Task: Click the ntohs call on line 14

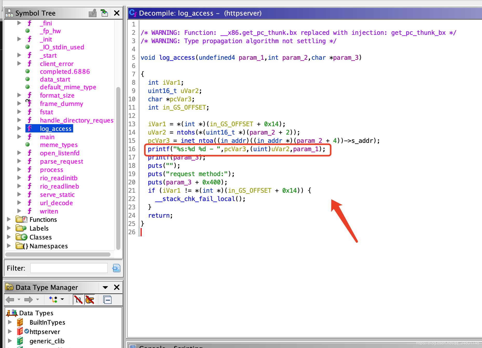Action: pos(186,132)
